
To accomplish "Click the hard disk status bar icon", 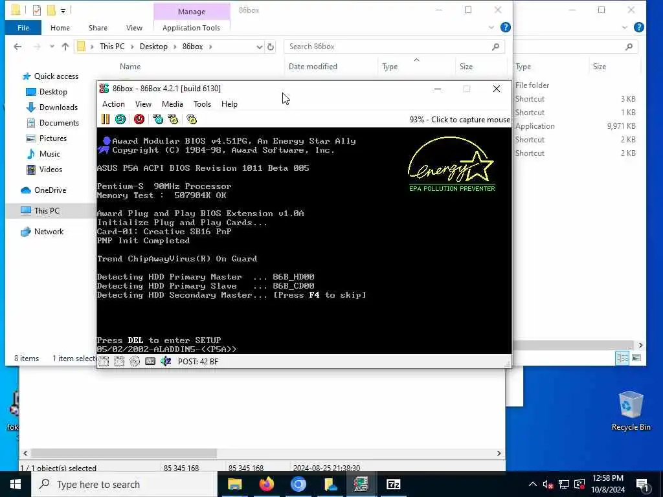I will (x=150, y=361).
